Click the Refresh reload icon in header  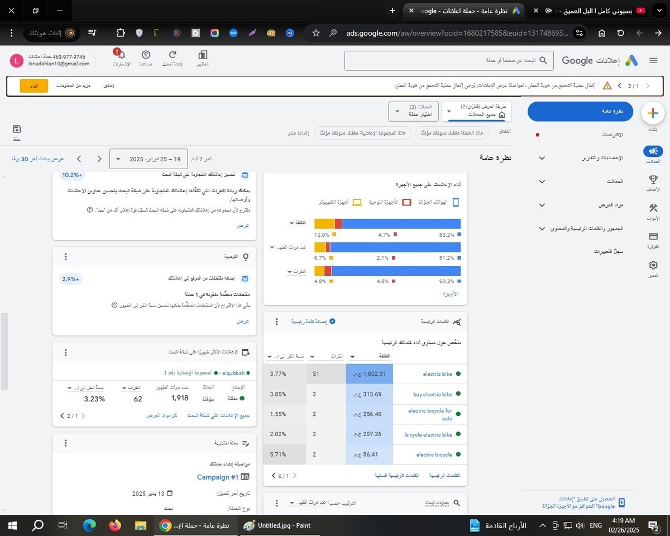pos(172,55)
